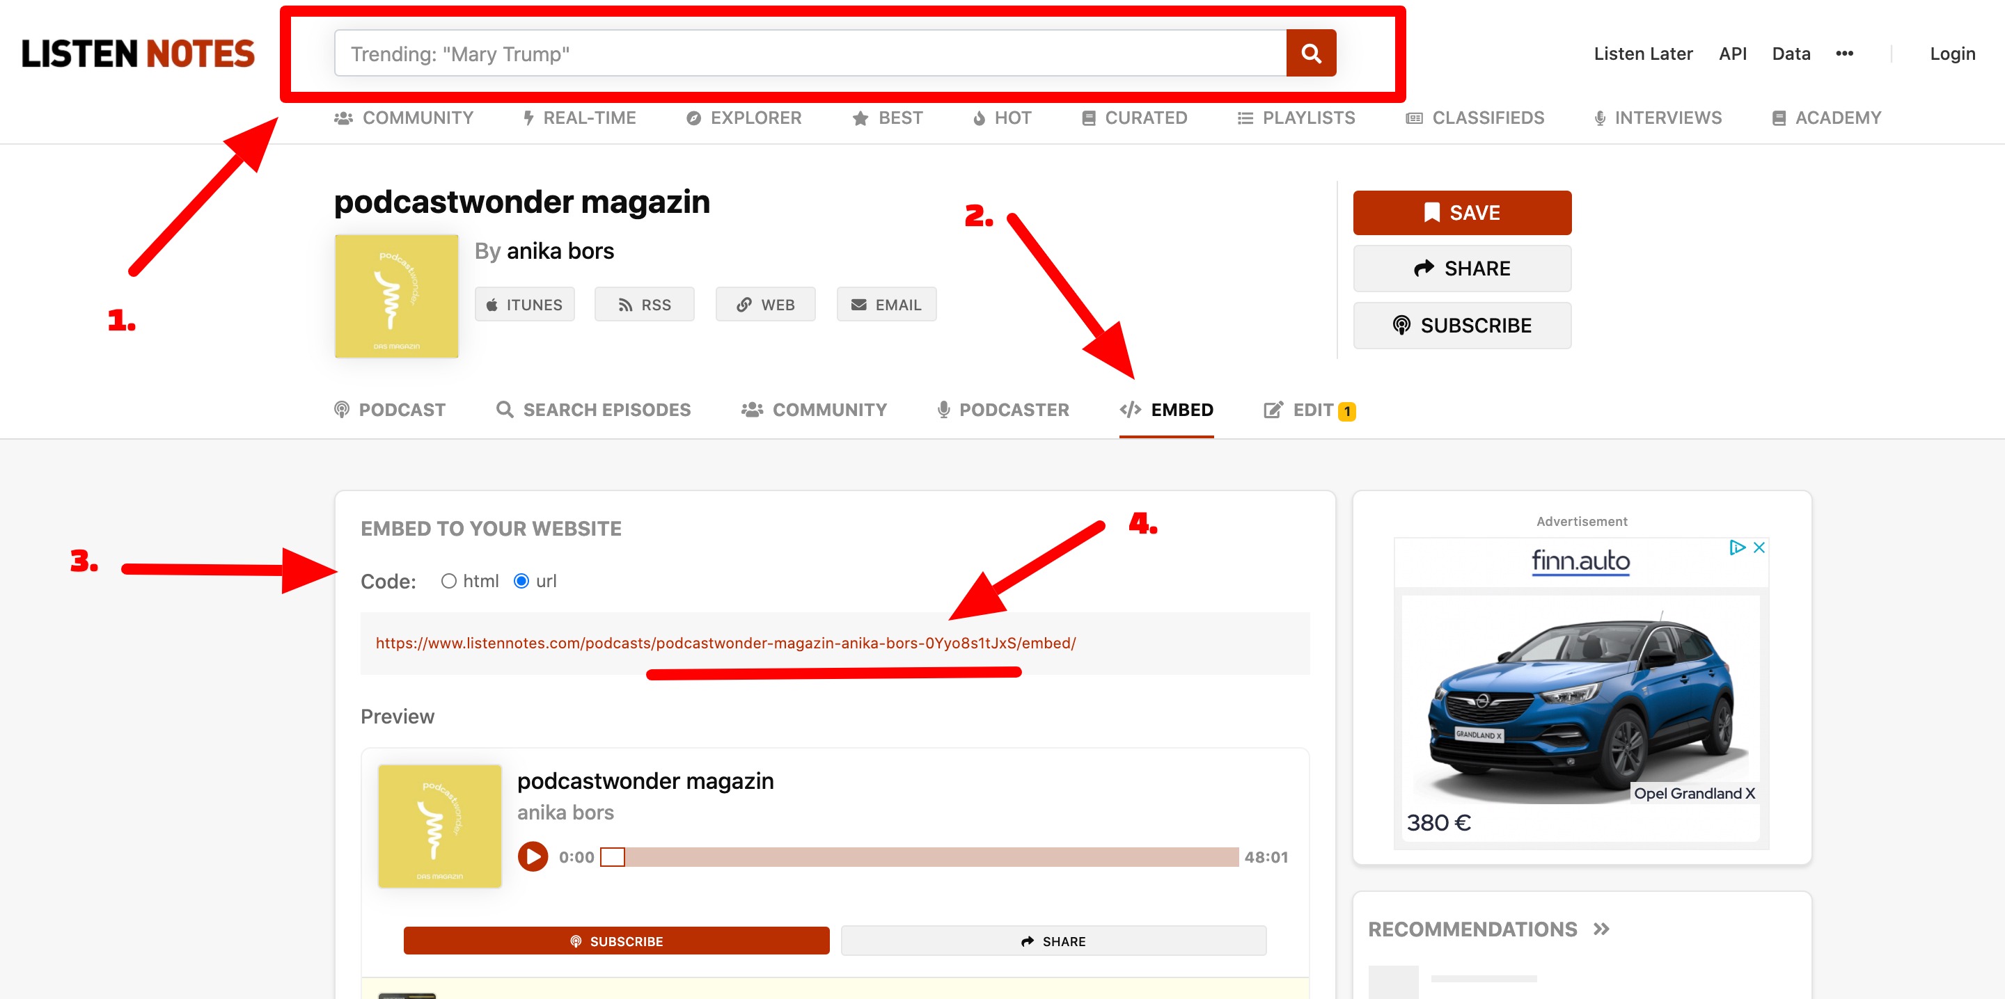Viewport: 2005px width, 999px height.
Task: Click the preview SUBSCRIBE button
Action: [616, 941]
